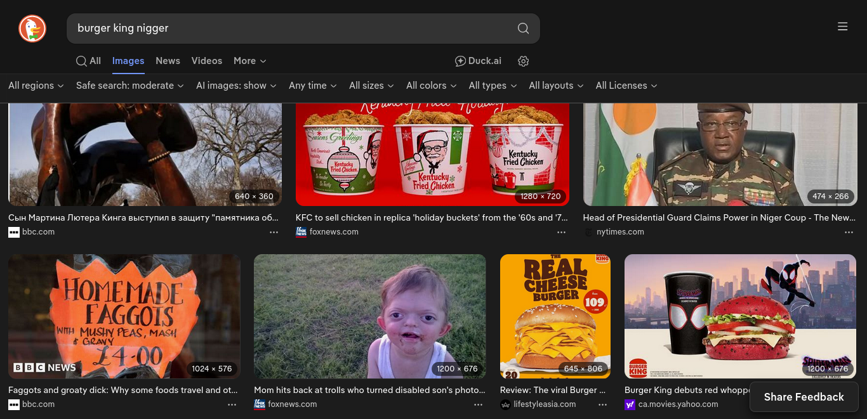Viewport: 867px width, 419px height.
Task: Click the 645 × 806 size badge
Action: tap(583, 368)
